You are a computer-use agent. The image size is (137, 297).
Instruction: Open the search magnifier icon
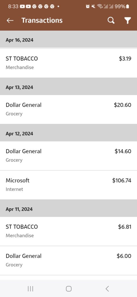point(111,20)
